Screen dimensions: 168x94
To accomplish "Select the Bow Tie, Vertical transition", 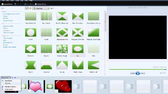I will 78,16.
